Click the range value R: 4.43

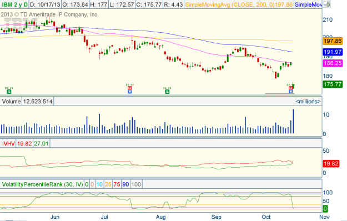coord(173,4)
